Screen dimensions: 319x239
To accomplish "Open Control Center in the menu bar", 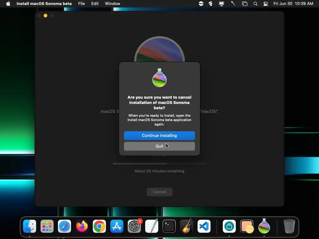I will click(266, 4).
